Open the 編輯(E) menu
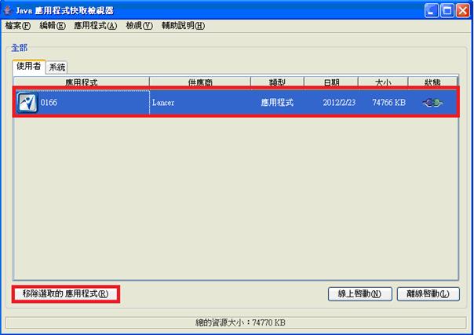Viewport: 474px width, 335px height. (53, 25)
